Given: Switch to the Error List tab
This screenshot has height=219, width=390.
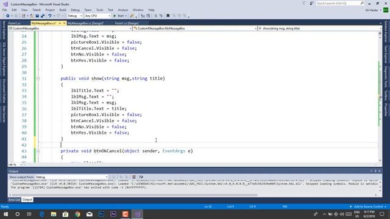Looking at the screenshot, I should coord(14,200).
